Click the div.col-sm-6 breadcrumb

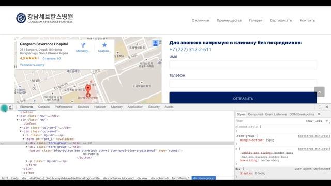pos(160,178)
